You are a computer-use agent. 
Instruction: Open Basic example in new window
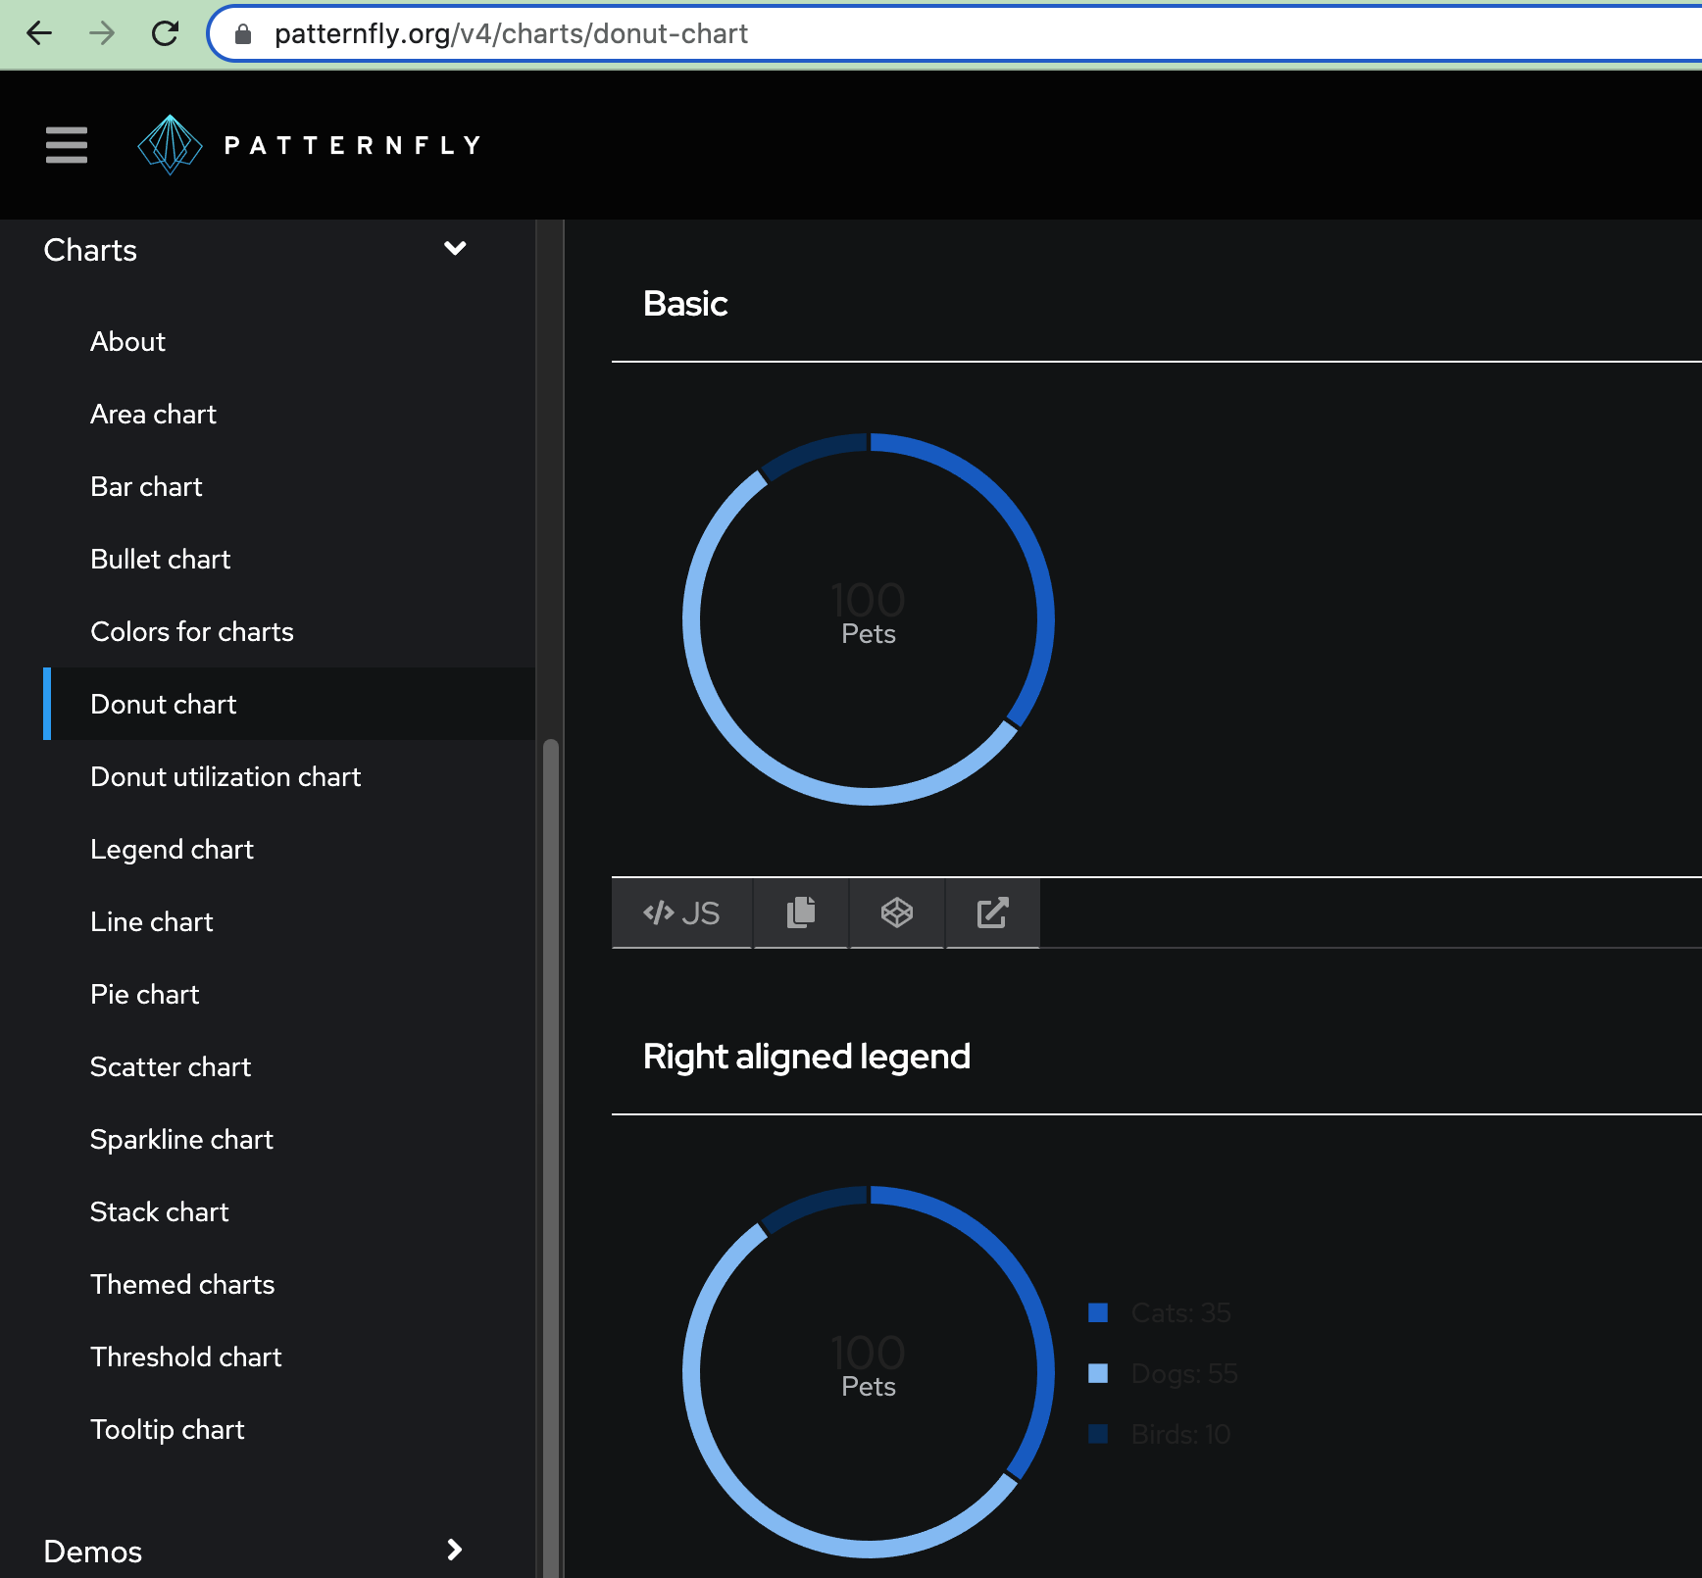pos(992,912)
